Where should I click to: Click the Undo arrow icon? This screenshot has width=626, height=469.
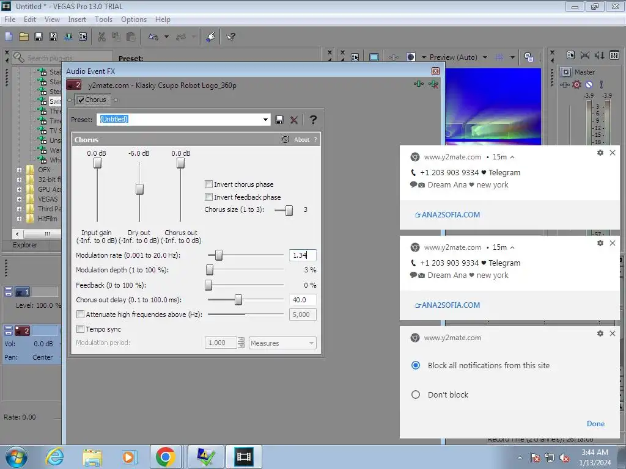click(153, 37)
